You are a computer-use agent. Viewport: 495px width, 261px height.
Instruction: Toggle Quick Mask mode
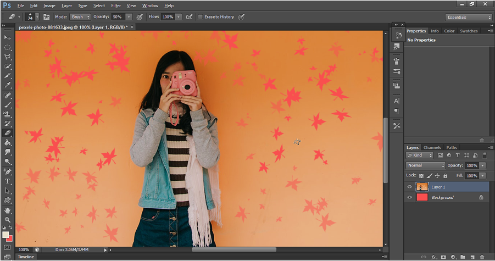coord(7,247)
